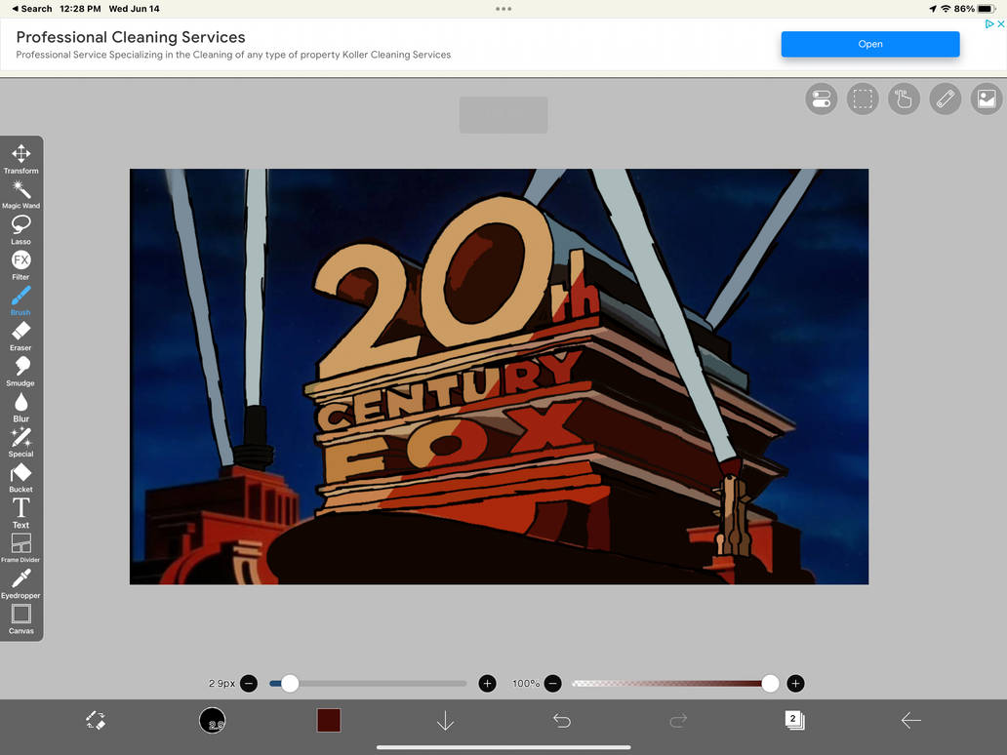Select the Magic Wand tool
Viewport: 1007px width, 755px height.
(20, 194)
